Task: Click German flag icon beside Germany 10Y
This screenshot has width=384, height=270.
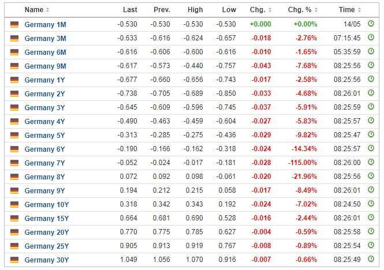Action: pyautogui.click(x=14, y=204)
